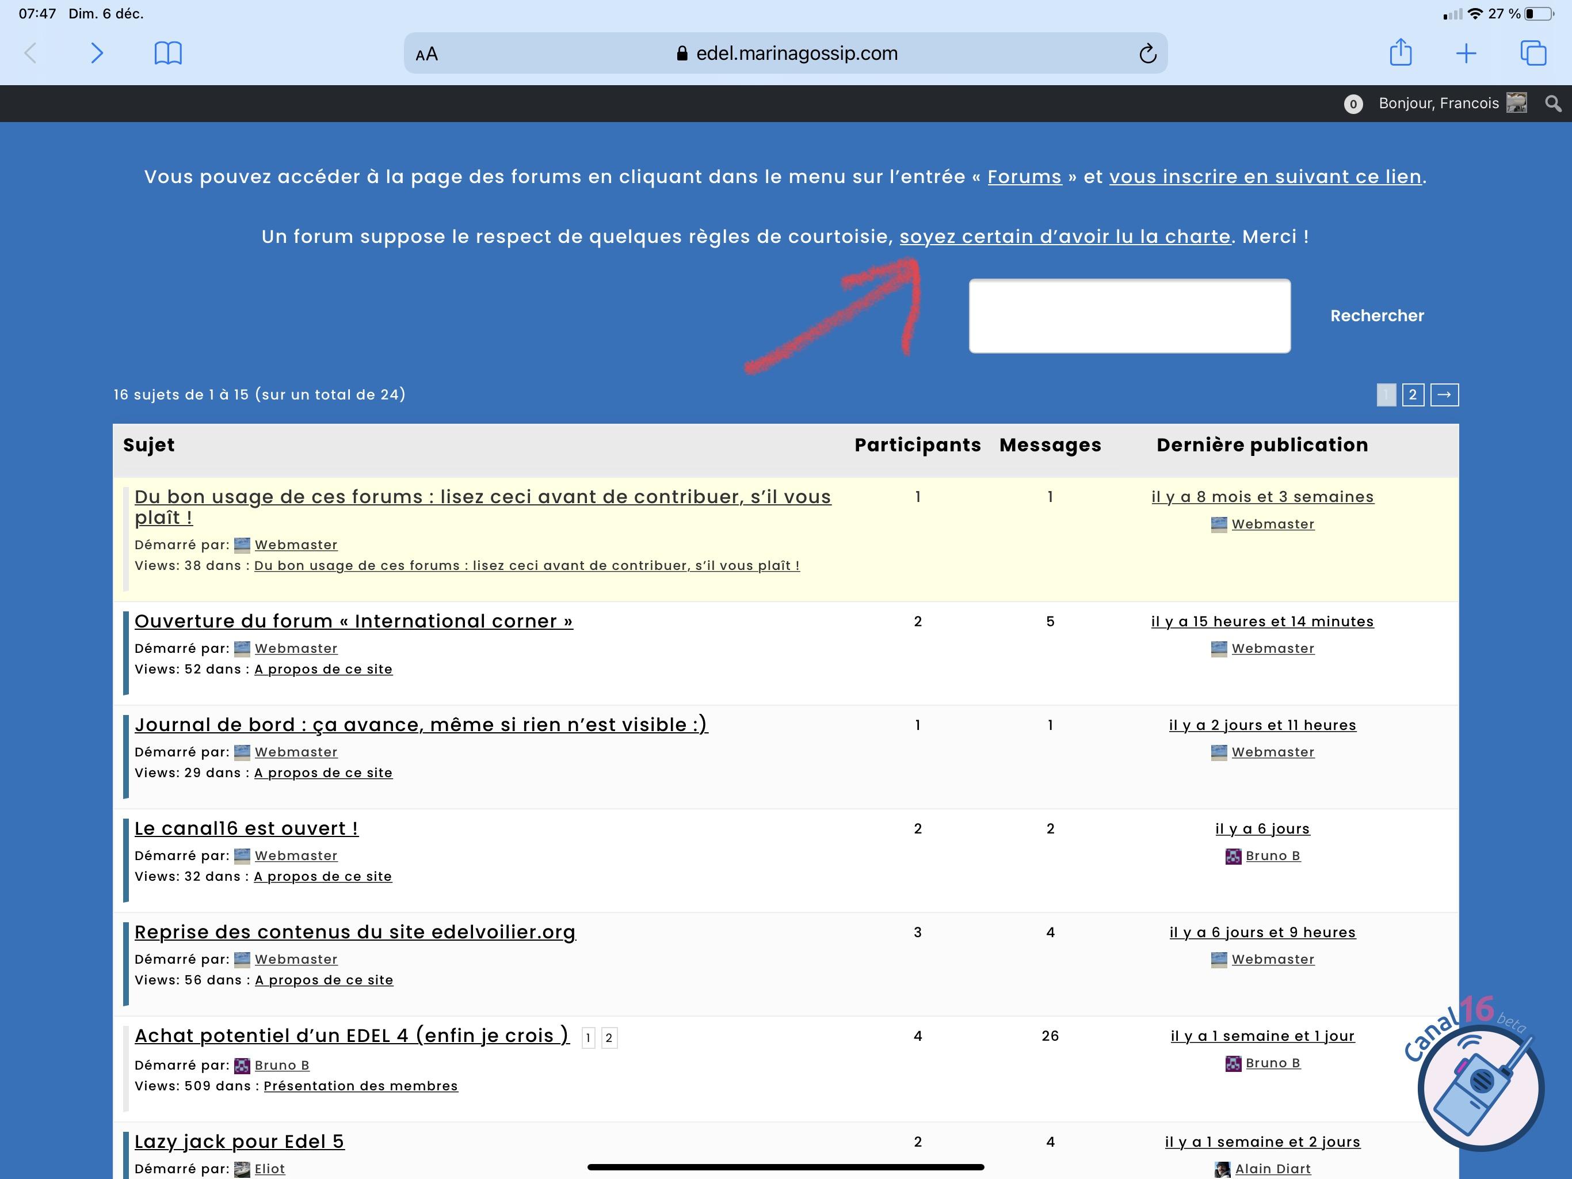Click Webmaster avatar in 'Du bon usage' starter line
Viewport: 1572px width, 1179px height.
[242, 545]
